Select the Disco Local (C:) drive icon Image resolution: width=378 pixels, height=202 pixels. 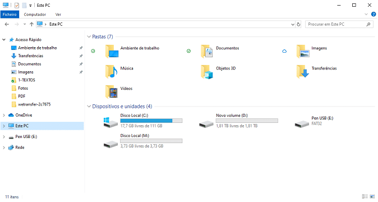pyautogui.click(x=110, y=122)
